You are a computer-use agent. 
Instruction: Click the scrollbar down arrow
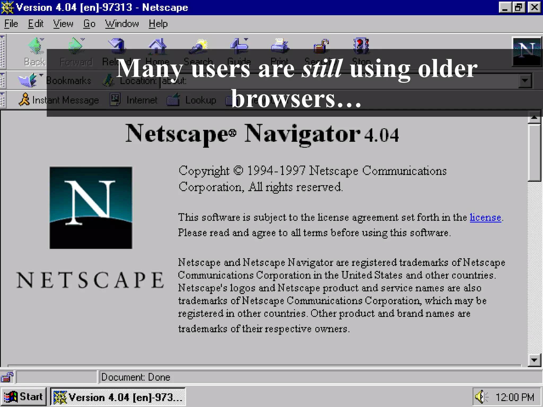(x=534, y=360)
